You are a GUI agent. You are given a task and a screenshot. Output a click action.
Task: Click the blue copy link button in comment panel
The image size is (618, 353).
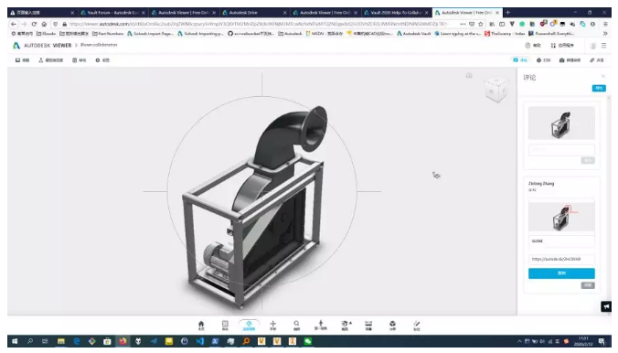pos(561,273)
